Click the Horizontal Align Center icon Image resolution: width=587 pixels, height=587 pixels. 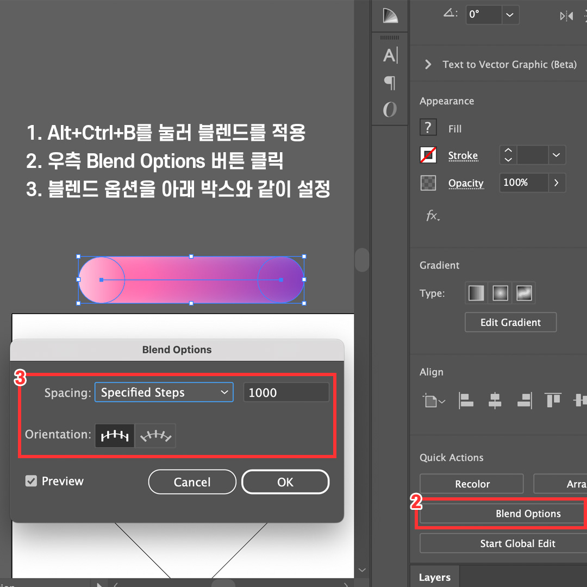click(495, 401)
